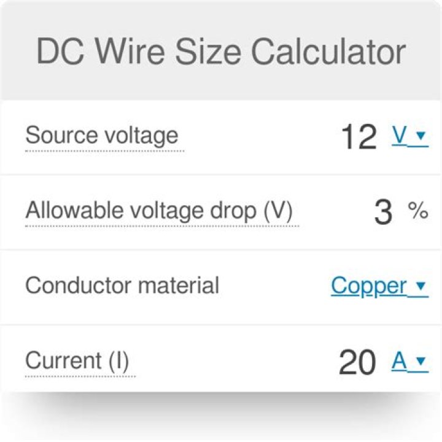
Task: Click the Source voltage field showing 12
Action: click(x=358, y=137)
